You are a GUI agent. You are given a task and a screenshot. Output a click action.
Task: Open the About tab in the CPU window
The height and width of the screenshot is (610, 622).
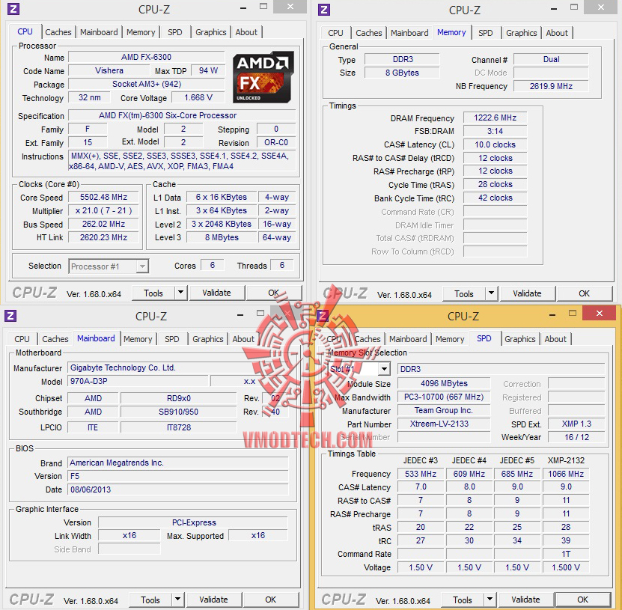click(246, 32)
